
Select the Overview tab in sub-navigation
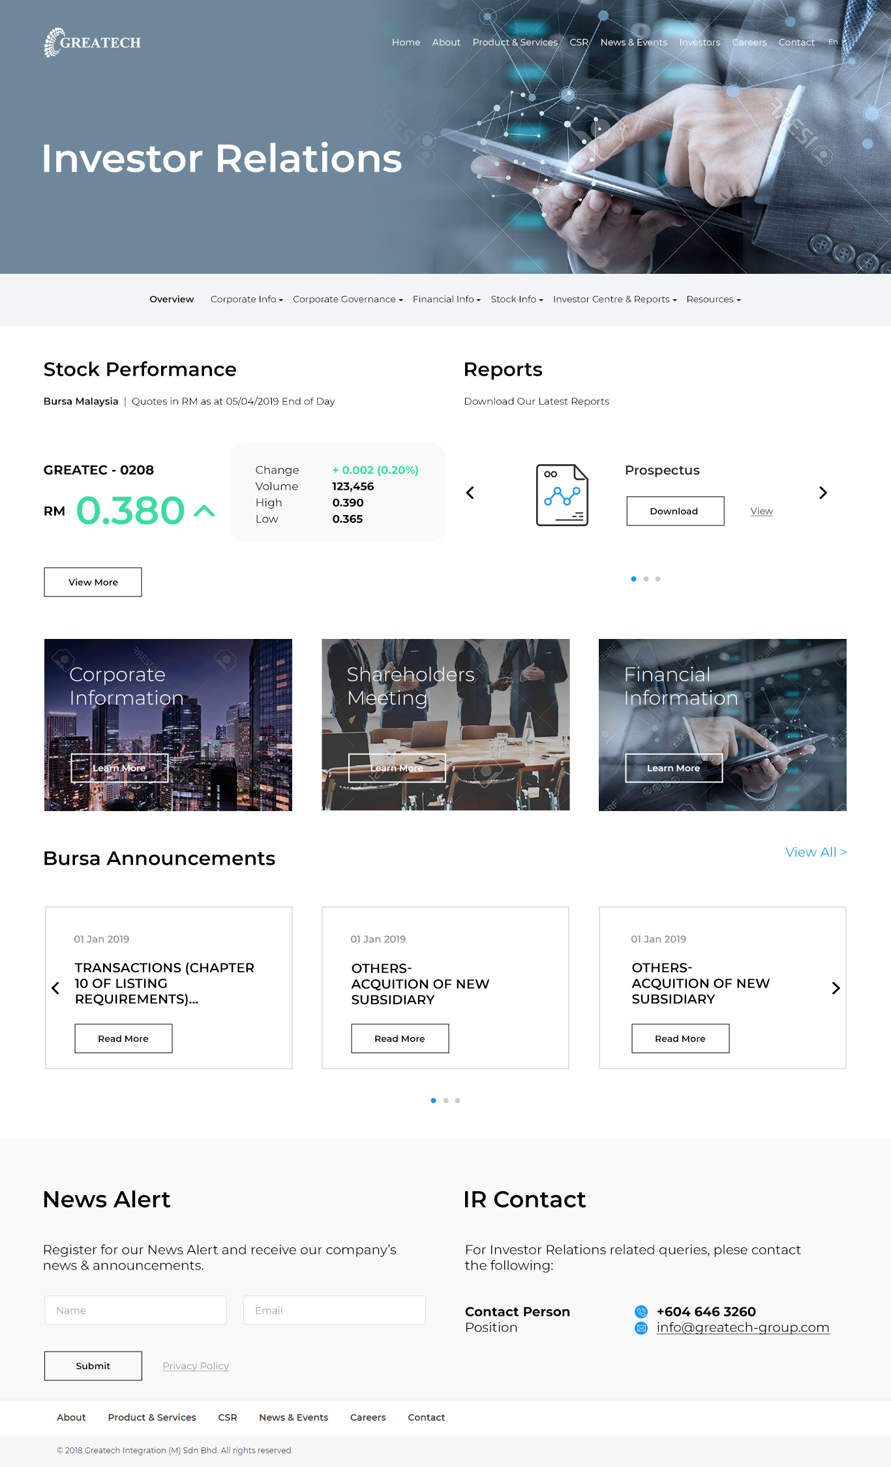[172, 299]
